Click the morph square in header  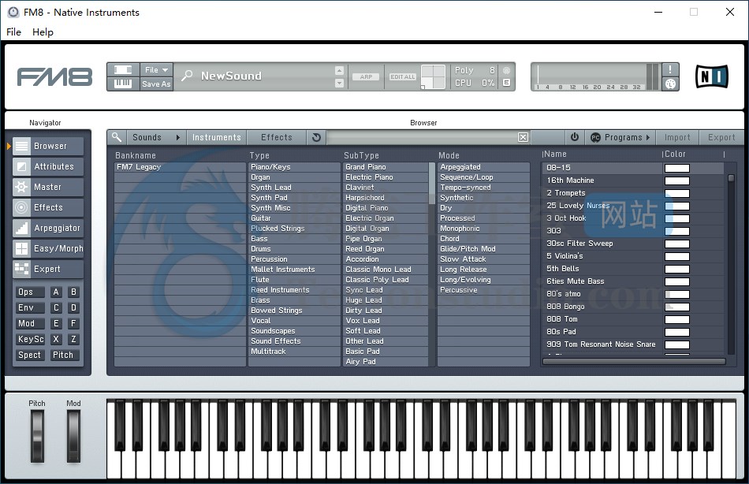(433, 77)
